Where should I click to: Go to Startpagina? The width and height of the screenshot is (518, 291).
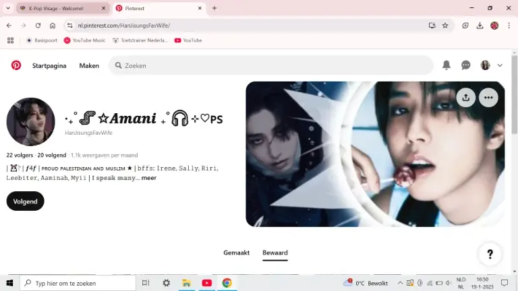point(49,65)
